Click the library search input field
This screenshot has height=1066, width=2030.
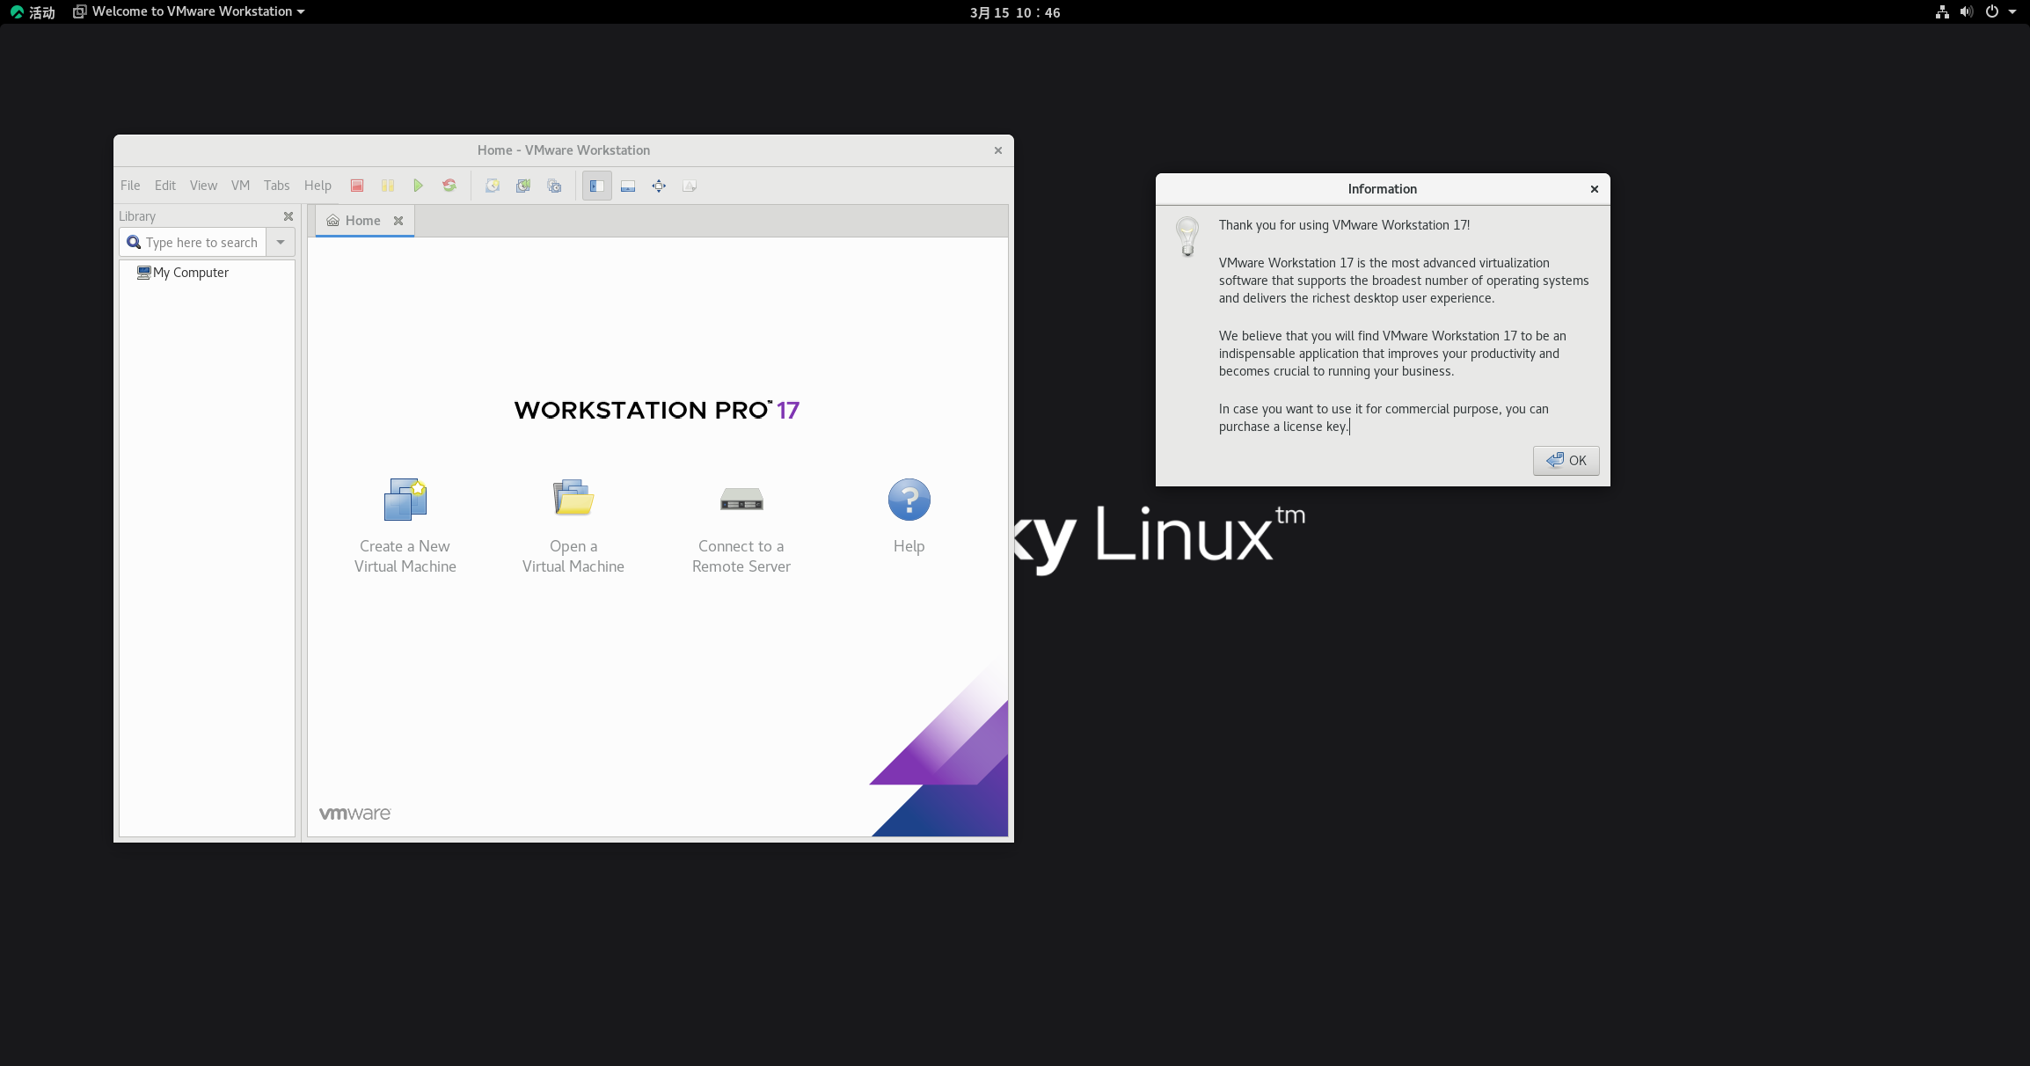(x=201, y=242)
